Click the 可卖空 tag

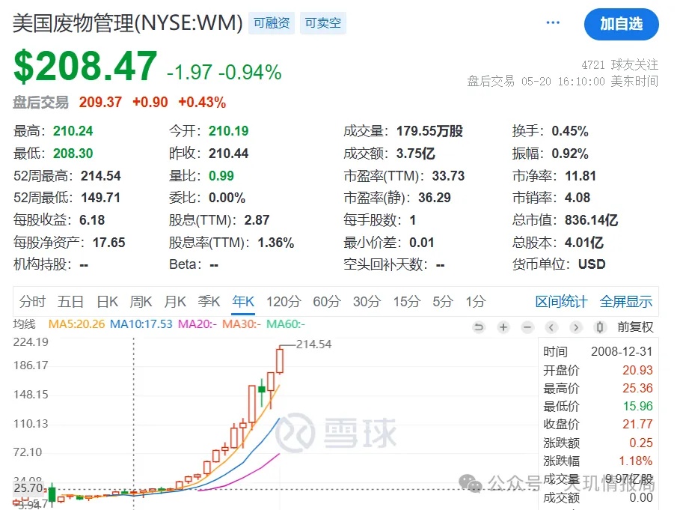(323, 23)
